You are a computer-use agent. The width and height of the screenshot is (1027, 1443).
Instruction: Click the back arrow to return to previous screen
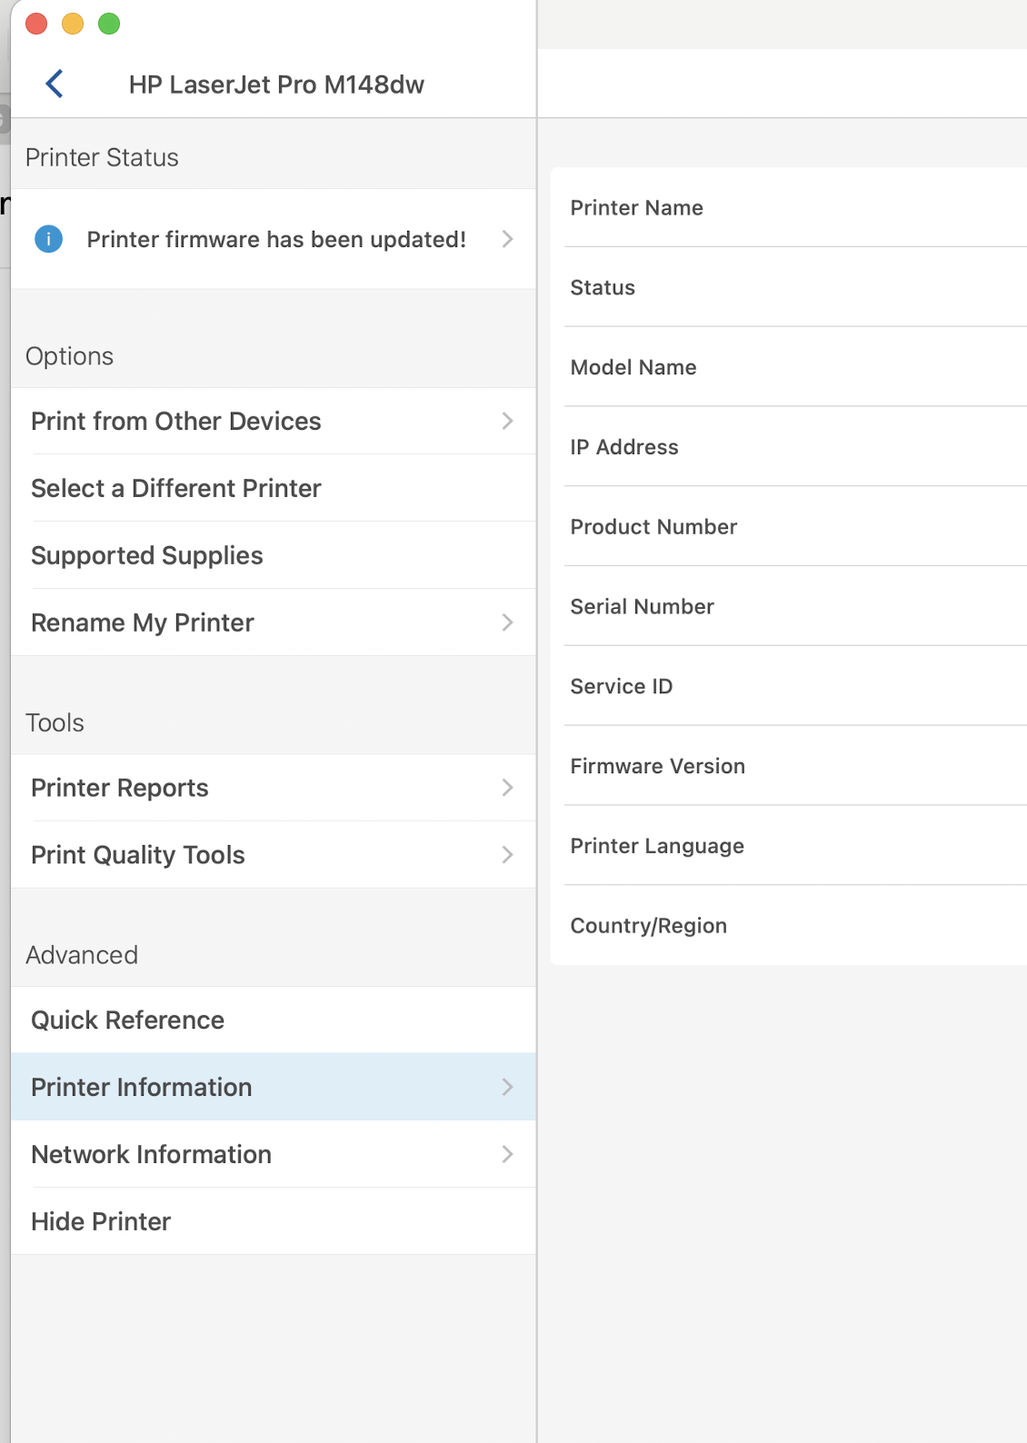(x=54, y=83)
